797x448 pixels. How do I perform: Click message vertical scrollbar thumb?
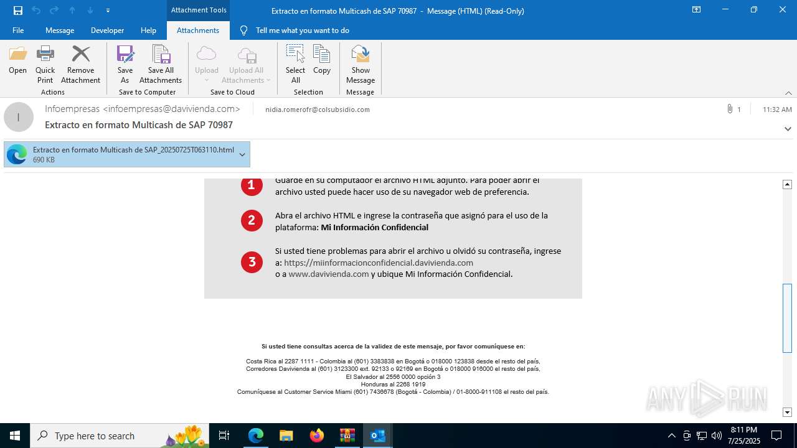[x=787, y=318]
